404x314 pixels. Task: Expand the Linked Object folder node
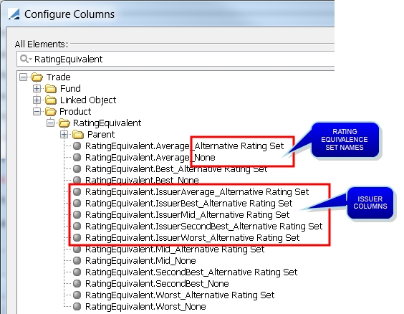pyautogui.click(x=37, y=100)
